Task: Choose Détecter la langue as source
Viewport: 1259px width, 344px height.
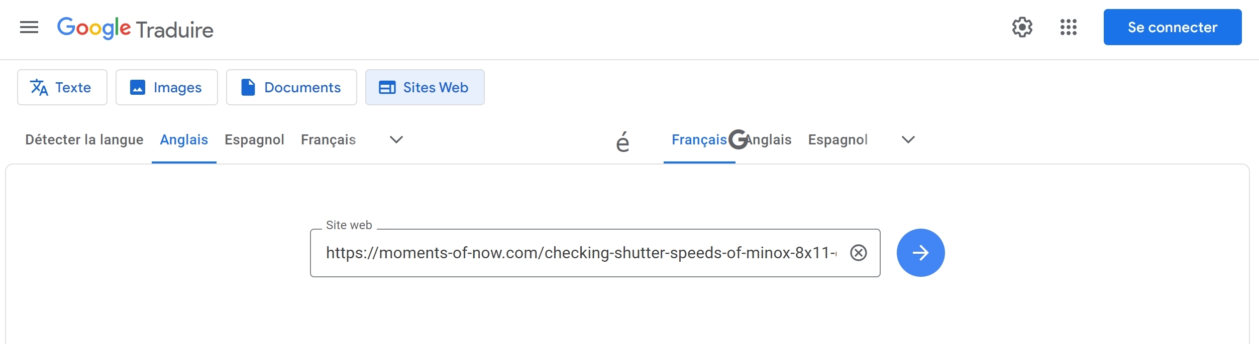Action: [x=84, y=139]
